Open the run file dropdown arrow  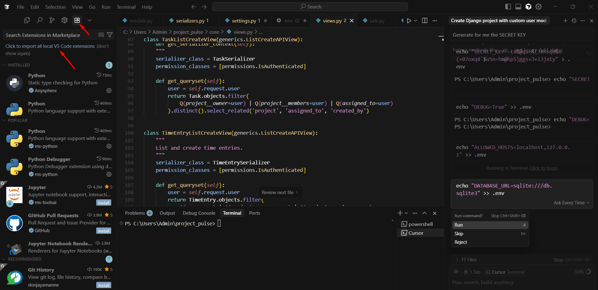(x=416, y=21)
